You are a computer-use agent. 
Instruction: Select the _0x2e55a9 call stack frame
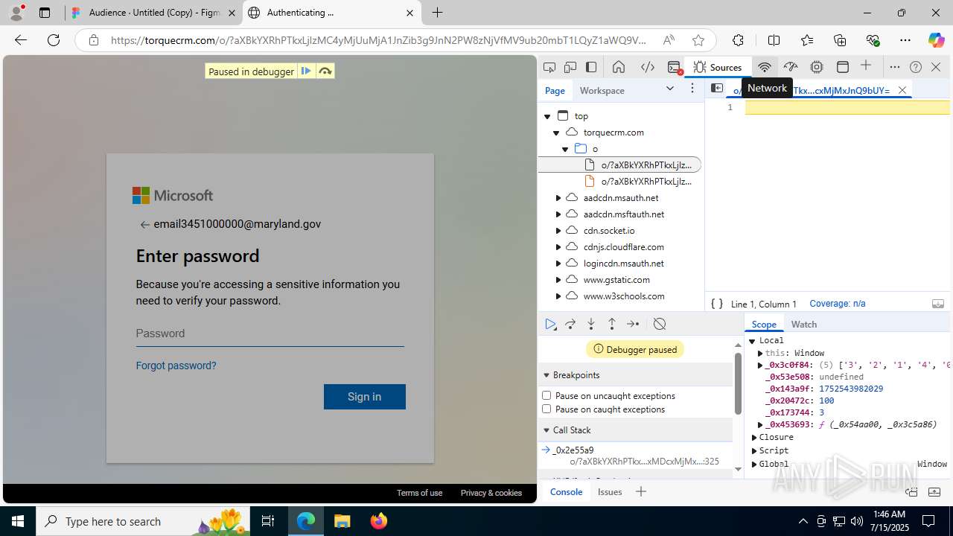(637, 456)
